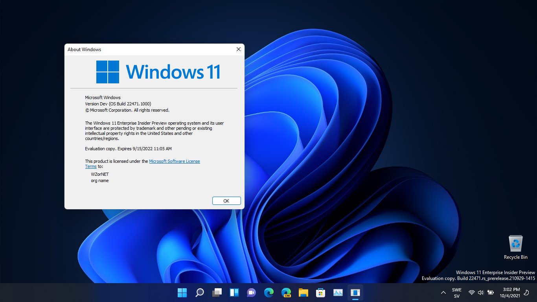This screenshot has width=537, height=302.
Task: Click the About Windows title bar text
Action: pyautogui.click(x=84, y=50)
